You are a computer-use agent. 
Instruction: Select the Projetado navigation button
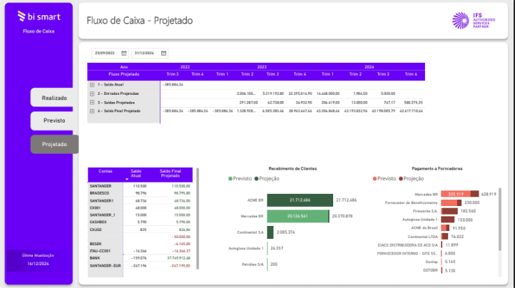[x=54, y=144]
